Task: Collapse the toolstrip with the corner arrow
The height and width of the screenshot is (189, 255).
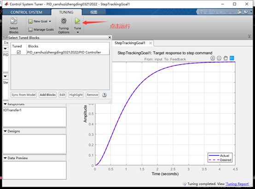Action: click(x=249, y=36)
